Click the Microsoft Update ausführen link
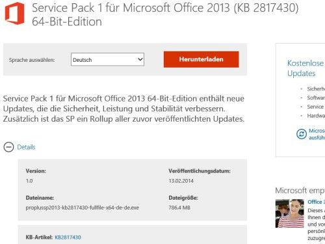The height and width of the screenshot is (244, 325). point(317,134)
